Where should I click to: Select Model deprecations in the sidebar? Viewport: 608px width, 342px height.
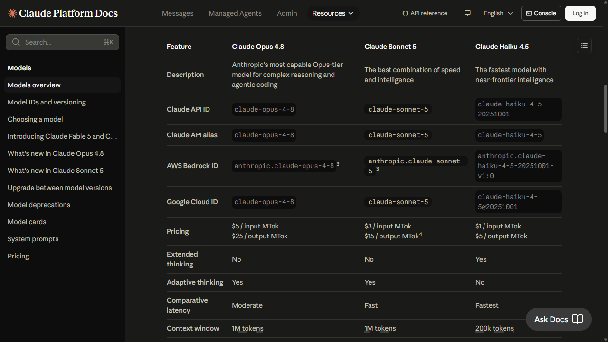(39, 205)
